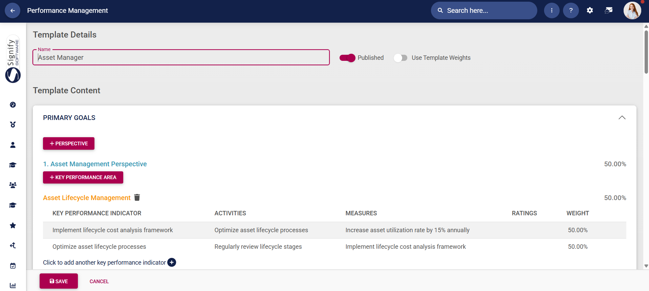This screenshot has height=291, width=649.
Task: Click plus icon to add another KPI
Action: (x=172, y=262)
